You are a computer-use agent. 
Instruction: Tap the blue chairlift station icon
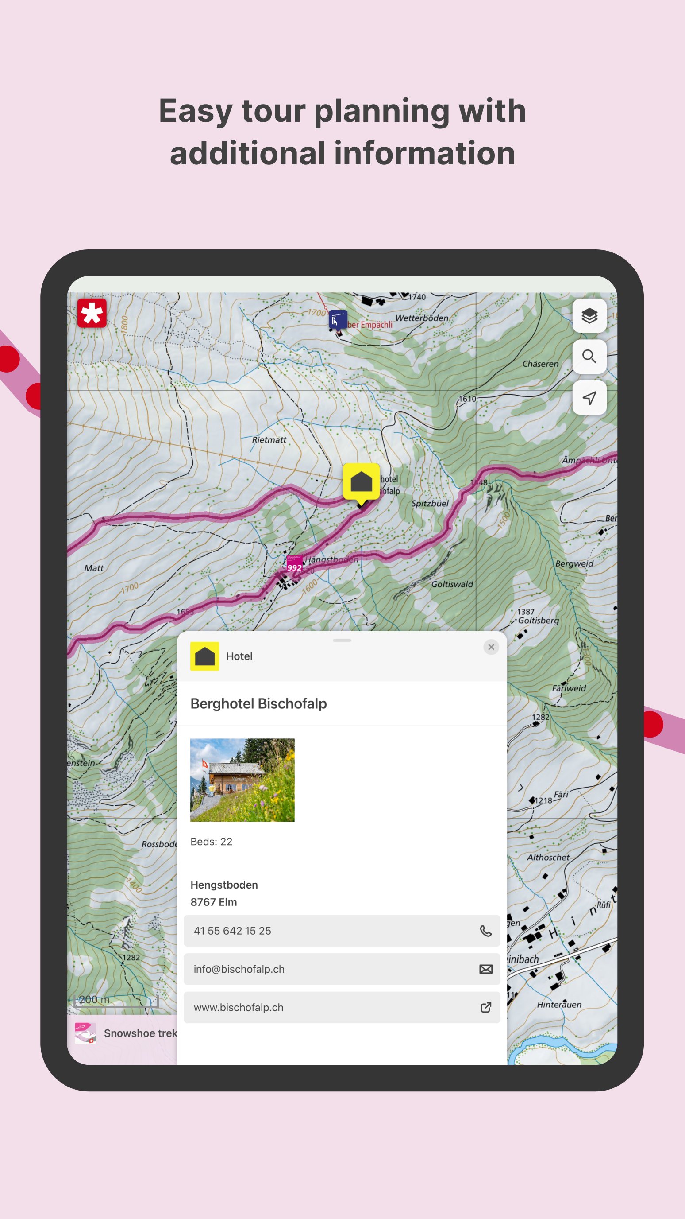(x=338, y=320)
